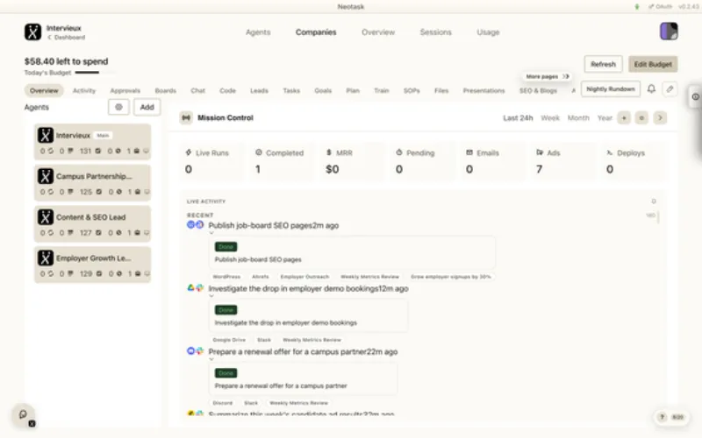Click the Mission Control panel icon
Screen dimensions: 702x438
(186, 118)
